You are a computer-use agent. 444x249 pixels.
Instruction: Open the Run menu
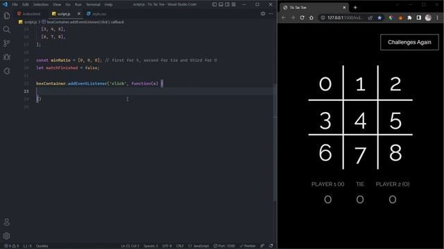[x=78, y=5]
